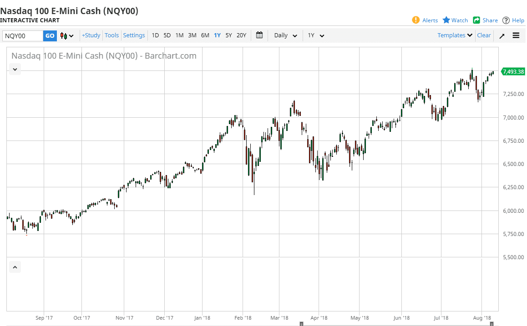Click the 7,493.38 current price label

coord(513,71)
